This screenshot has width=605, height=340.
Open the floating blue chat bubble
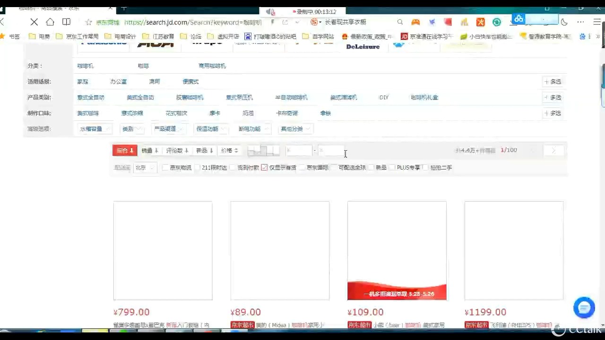coord(584,307)
